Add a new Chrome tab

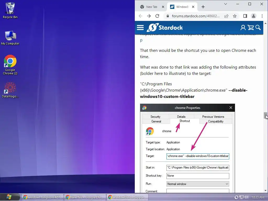pos(203,7)
